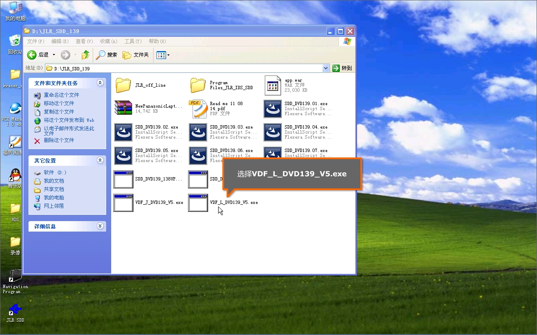Image resolution: width=537 pixels, height=335 pixels.
Task: Toggle the Folders pane button
Action: pyautogui.click(x=136, y=55)
